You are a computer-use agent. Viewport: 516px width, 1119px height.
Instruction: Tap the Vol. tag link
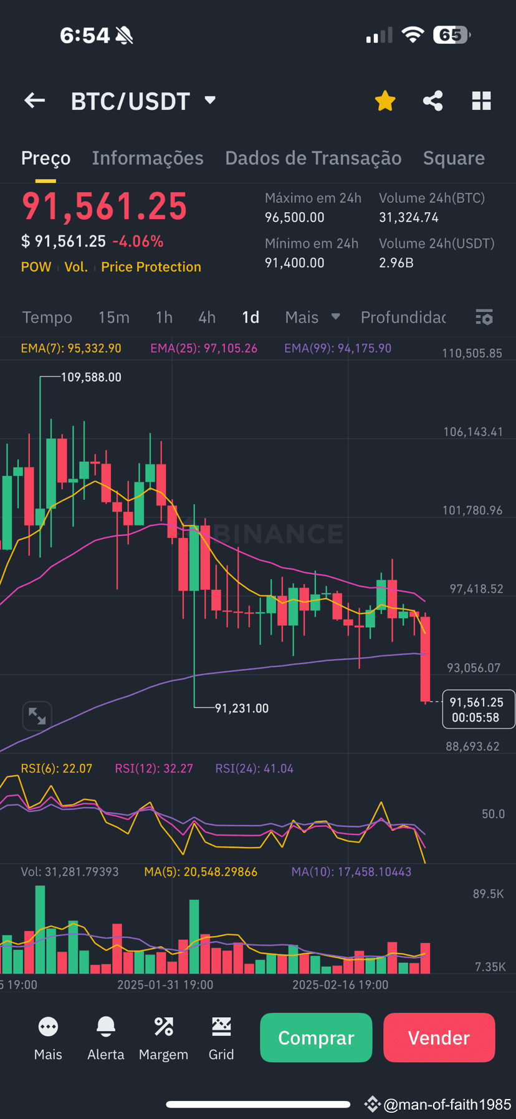point(76,267)
